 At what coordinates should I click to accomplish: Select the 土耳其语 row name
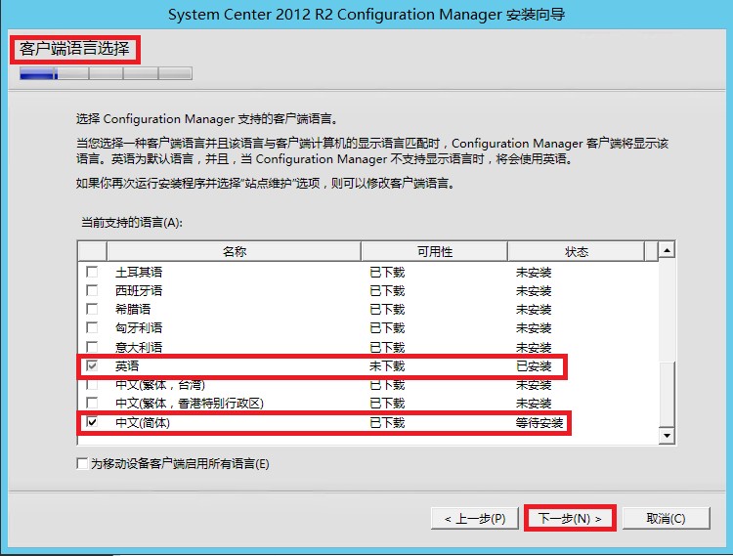tap(139, 272)
